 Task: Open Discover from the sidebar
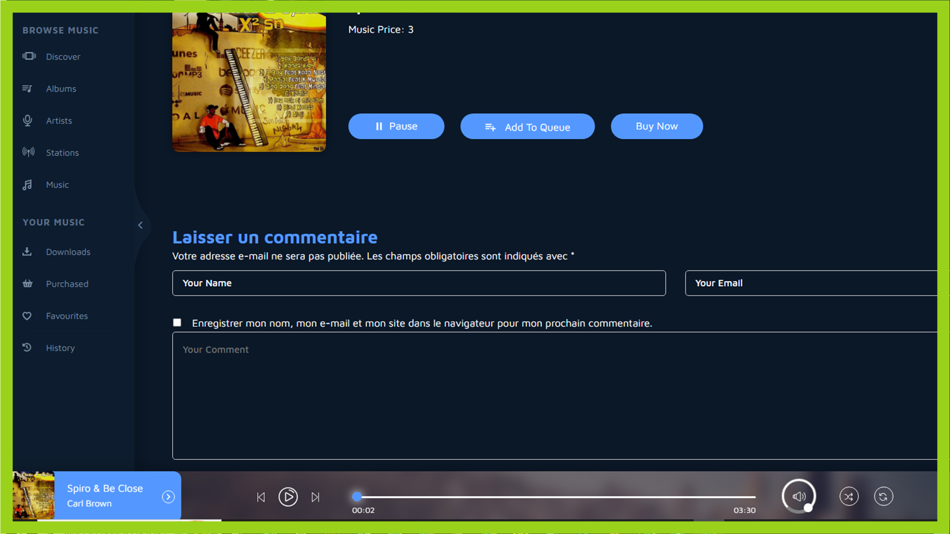[63, 57]
